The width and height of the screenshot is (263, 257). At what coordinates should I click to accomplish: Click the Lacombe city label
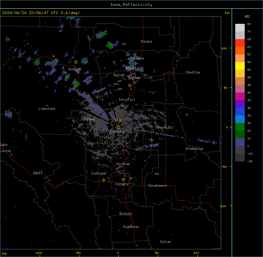137,58
